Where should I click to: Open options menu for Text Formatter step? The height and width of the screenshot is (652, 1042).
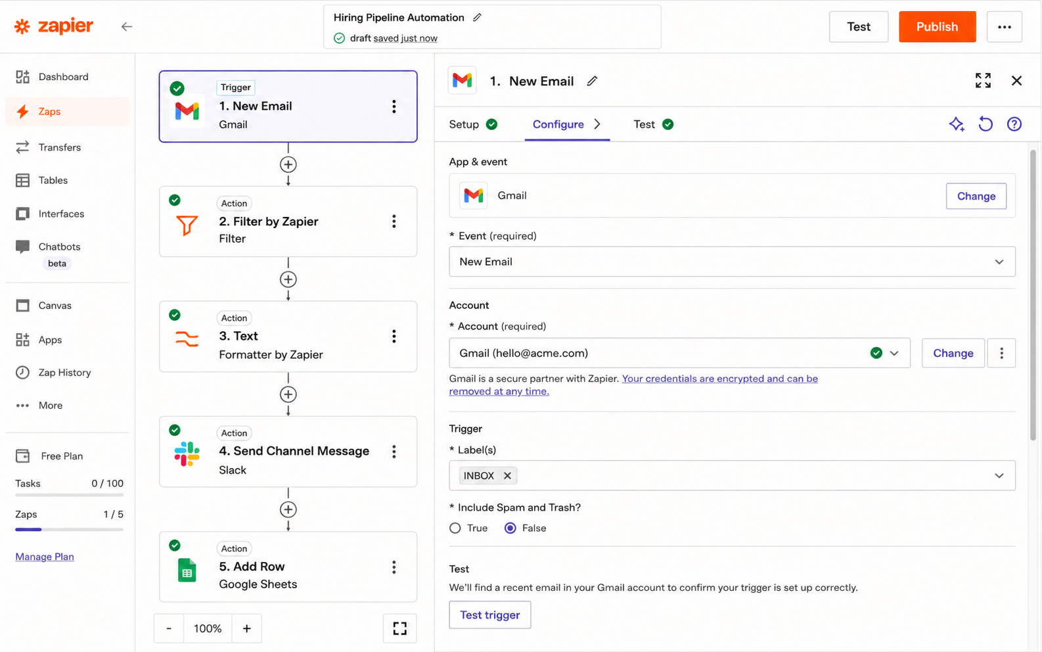point(394,337)
